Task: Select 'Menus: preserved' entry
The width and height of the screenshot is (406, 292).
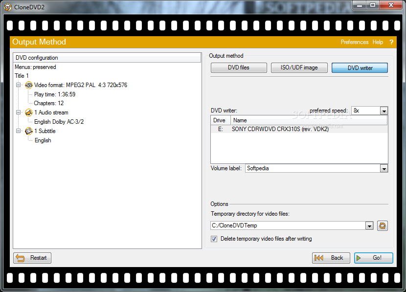Action: pos(35,67)
